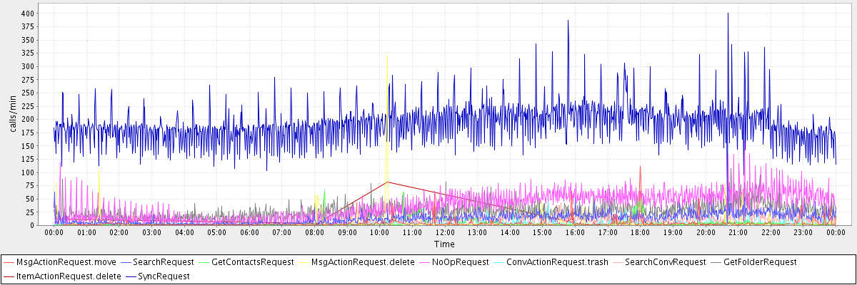Click the 18:00 time axis label
857x285 pixels.
pos(640,232)
